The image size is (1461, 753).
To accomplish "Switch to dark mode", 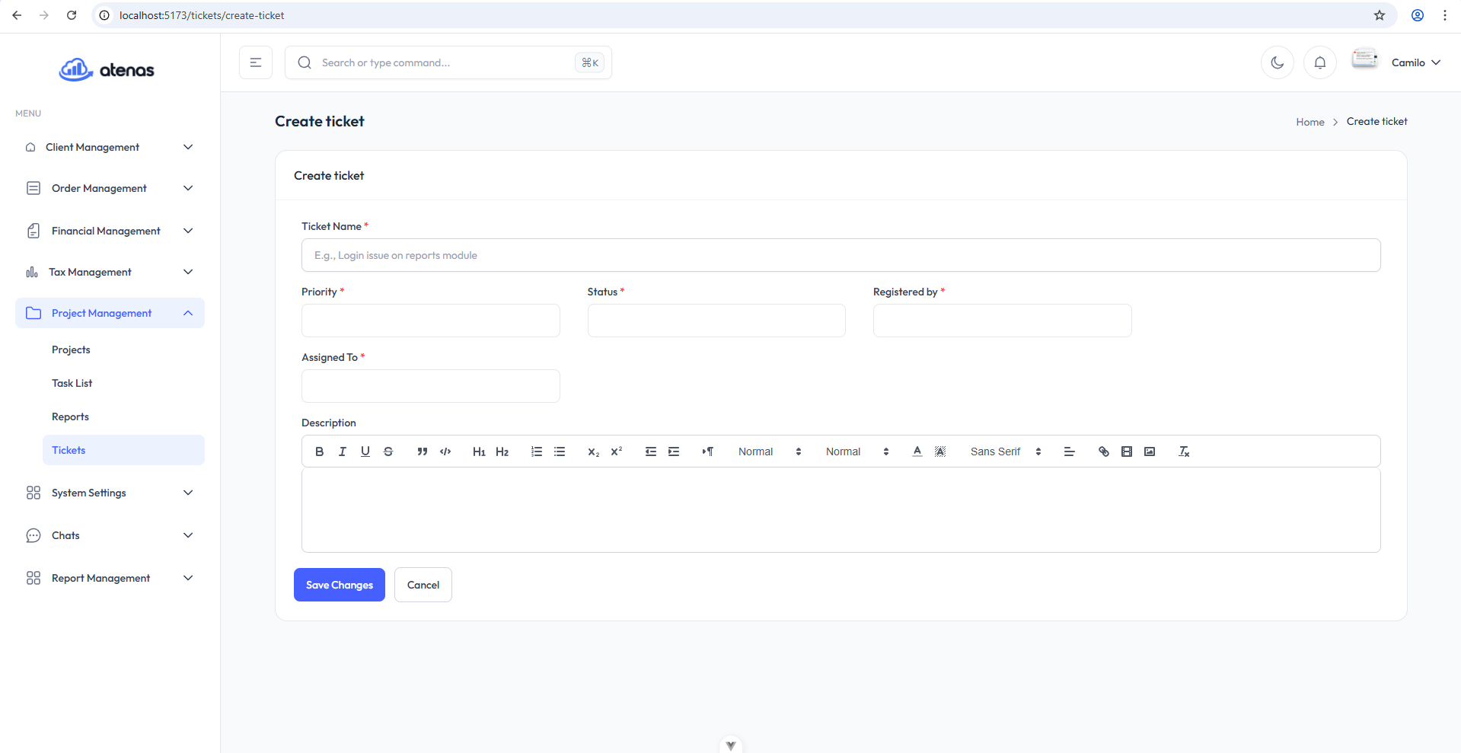I will coord(1278,62).
